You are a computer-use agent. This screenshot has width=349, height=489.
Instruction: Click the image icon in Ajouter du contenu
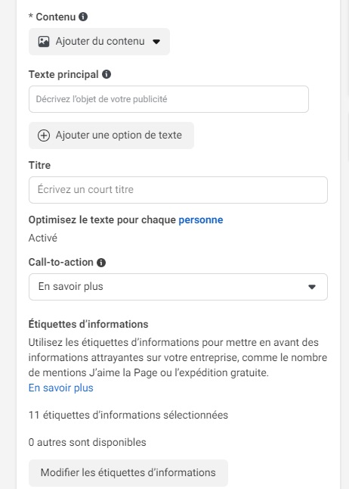pos(44,42)
